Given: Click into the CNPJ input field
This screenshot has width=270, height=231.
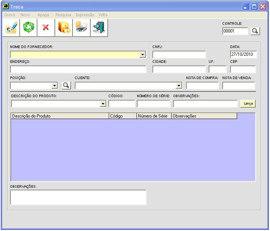Looking at the screenshot, I should [179, 55].
